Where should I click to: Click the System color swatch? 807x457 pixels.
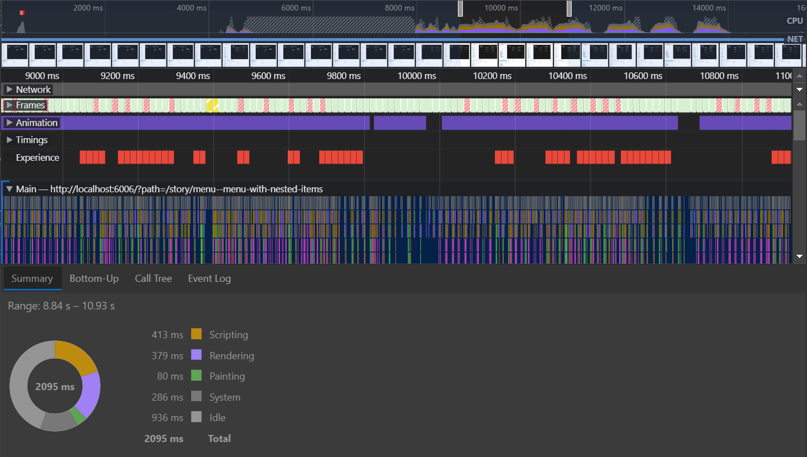click(x=196, y=396)
